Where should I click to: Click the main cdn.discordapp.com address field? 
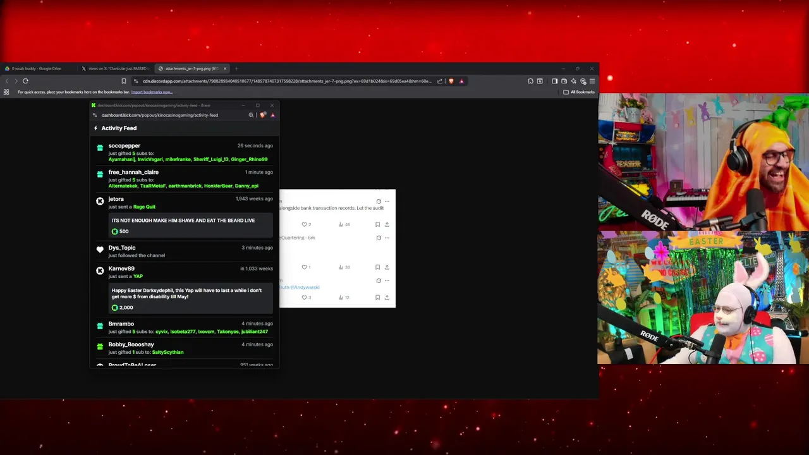pyautogui.click(x=288, y=81)
